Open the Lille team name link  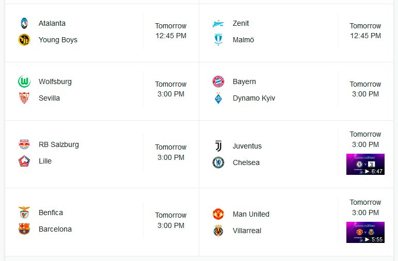click(45, 161)
